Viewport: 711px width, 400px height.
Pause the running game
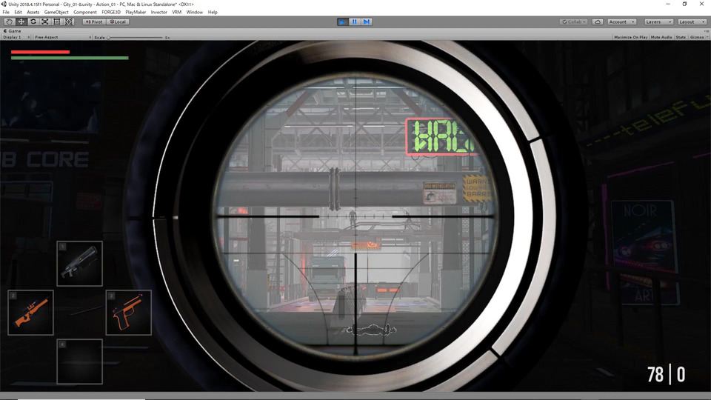tap(354, 21)
